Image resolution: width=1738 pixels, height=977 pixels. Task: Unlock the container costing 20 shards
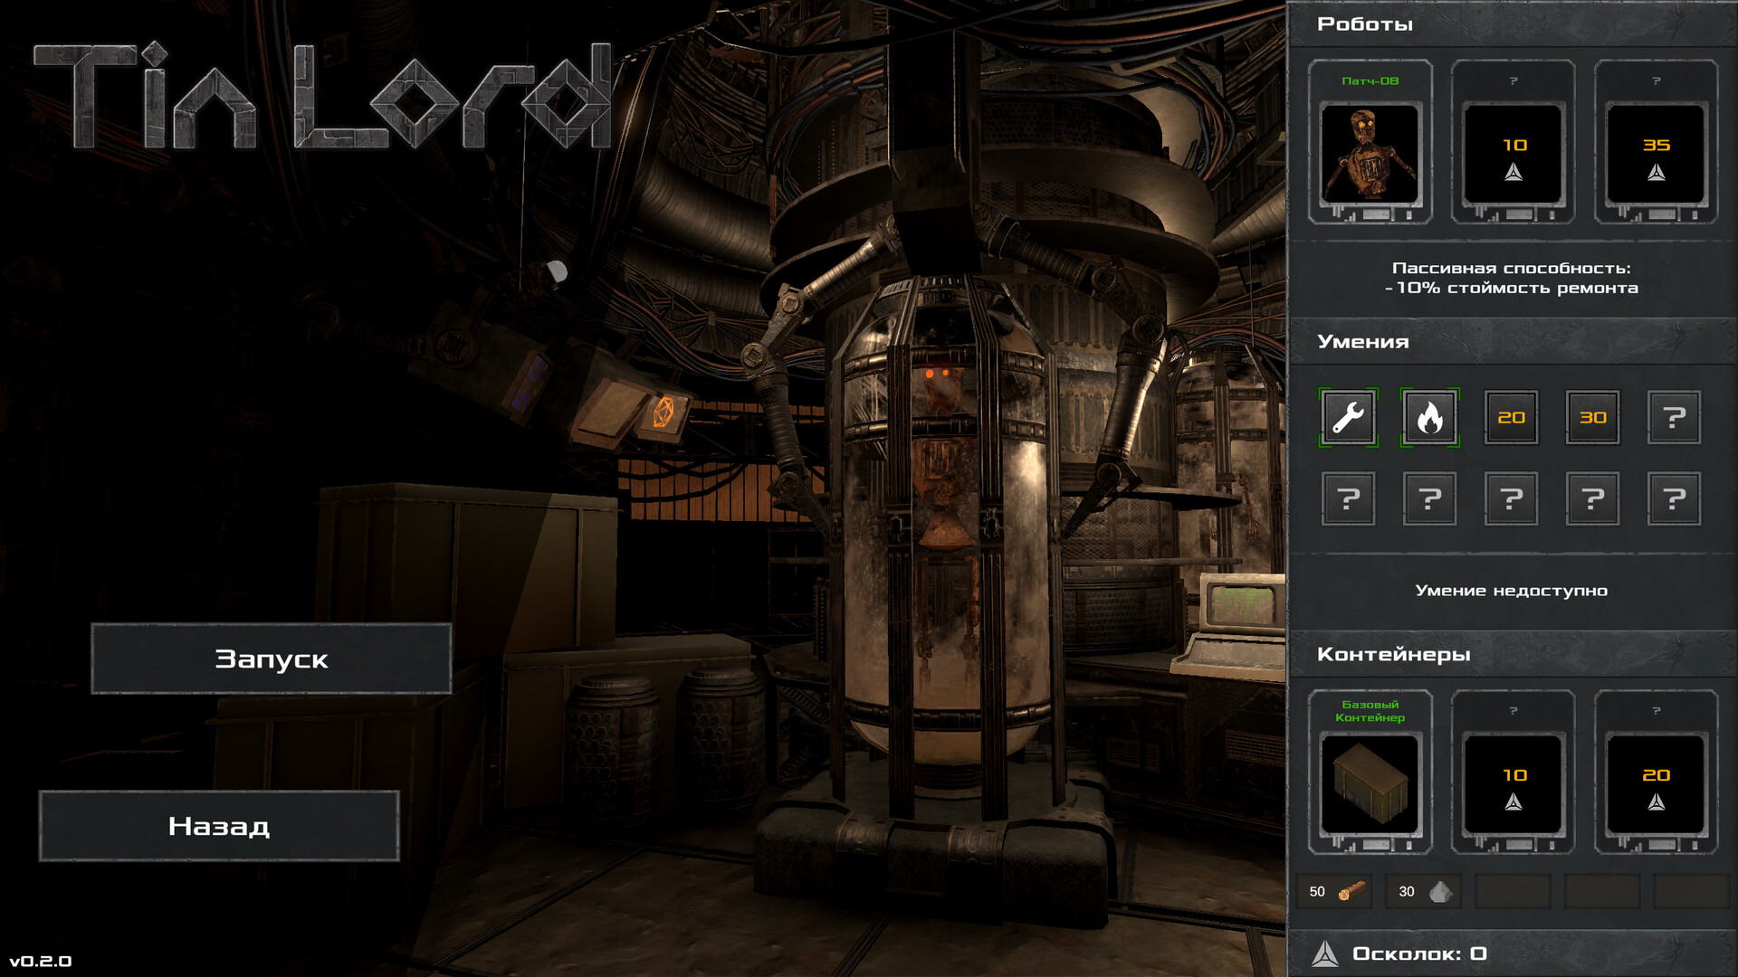pyautogui.click(x=1656, y=783)
